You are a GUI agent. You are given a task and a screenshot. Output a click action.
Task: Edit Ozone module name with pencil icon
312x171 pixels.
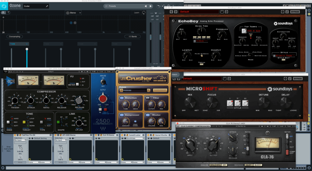47,6
